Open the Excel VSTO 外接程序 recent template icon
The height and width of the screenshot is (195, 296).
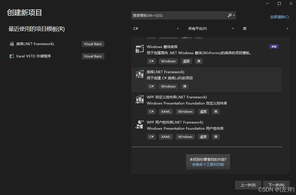click(12, 56)
